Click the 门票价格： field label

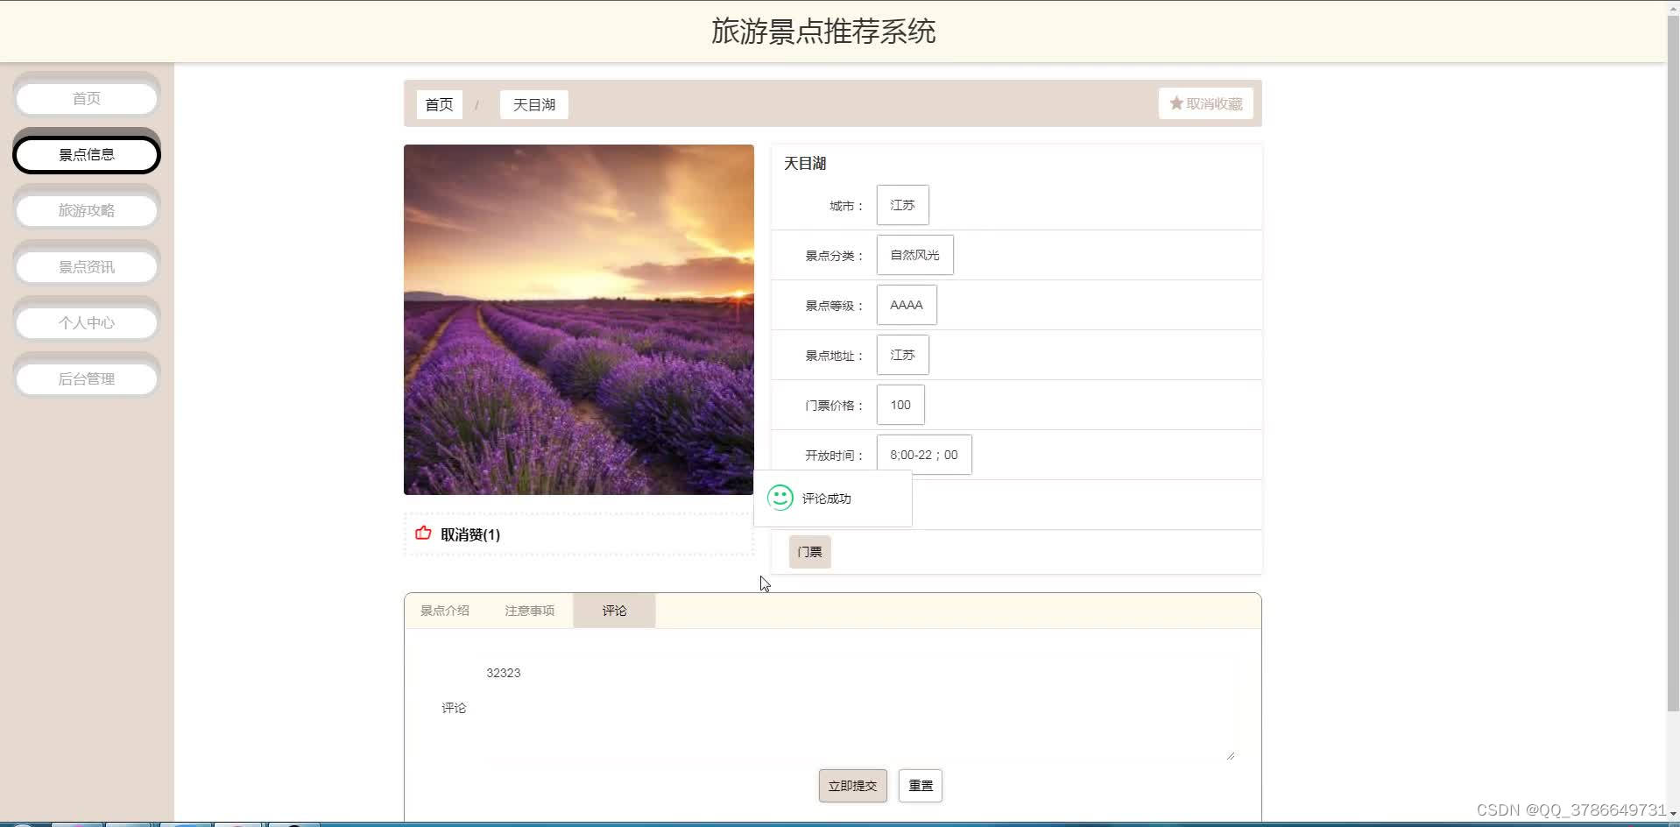tap(835, 406)
